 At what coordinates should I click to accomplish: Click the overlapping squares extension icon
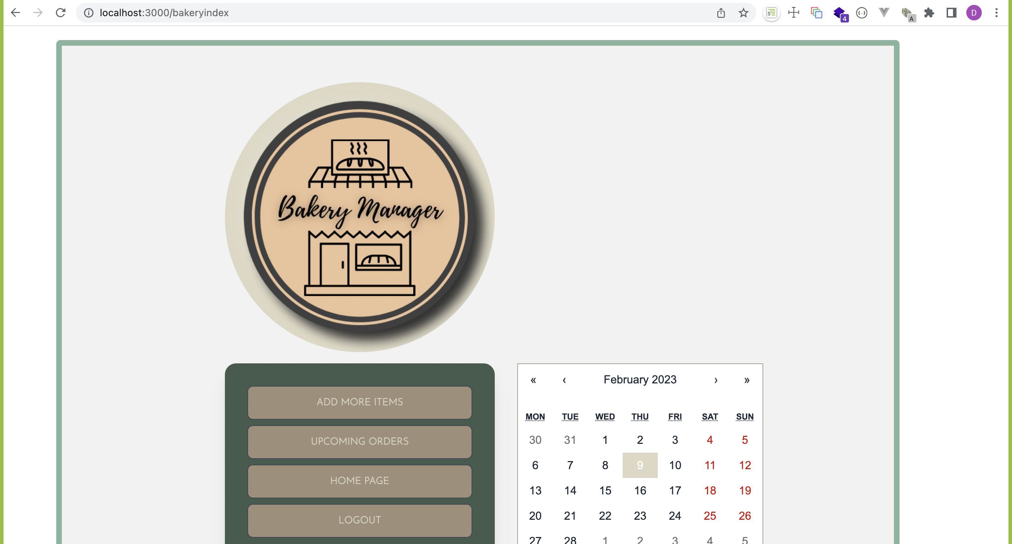pyautogui.click(x=817, y=13)
